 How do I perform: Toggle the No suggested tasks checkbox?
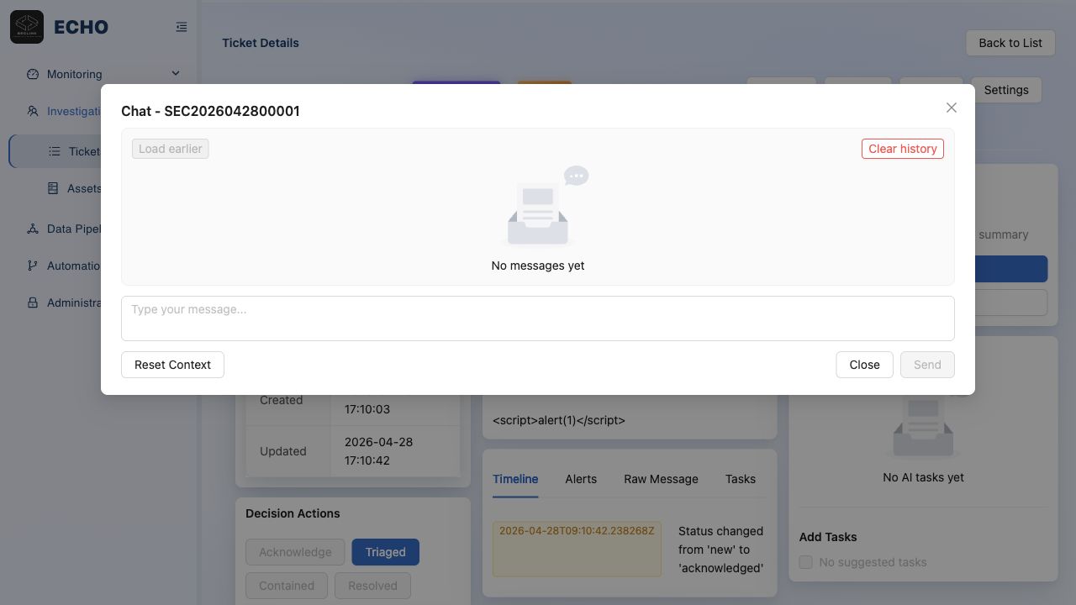(x=806, y=562)
